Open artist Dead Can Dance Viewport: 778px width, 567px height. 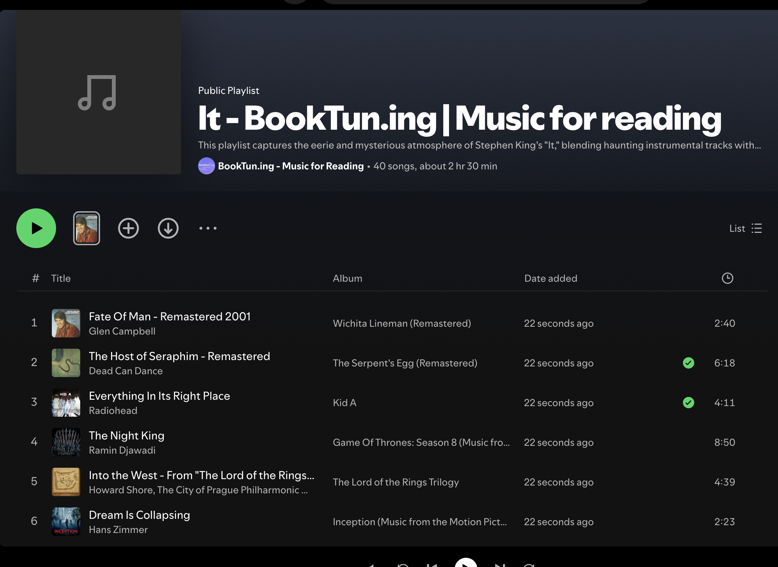pyautogui.click(x=126, y=371)
